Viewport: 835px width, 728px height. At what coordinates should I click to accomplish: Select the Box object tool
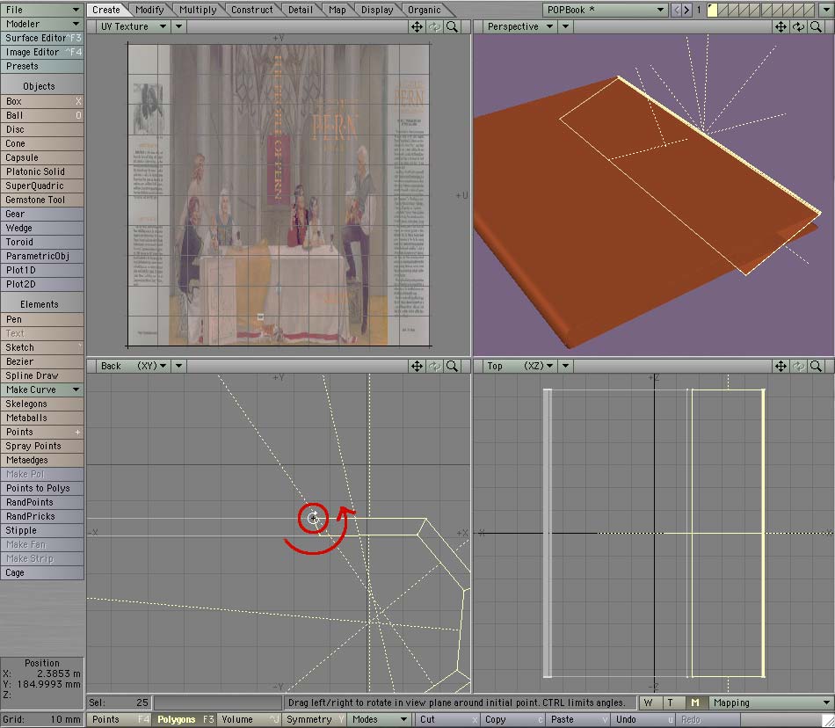tap(42, 101)
